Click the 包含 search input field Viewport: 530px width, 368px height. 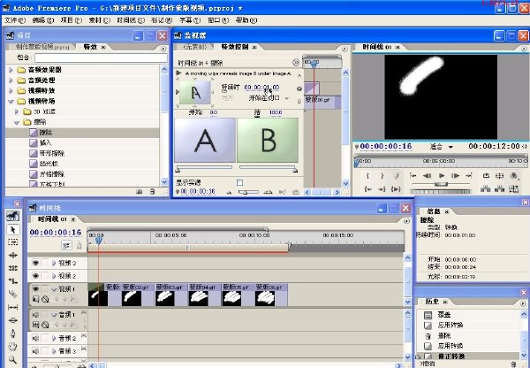click(x=101, y=57)
